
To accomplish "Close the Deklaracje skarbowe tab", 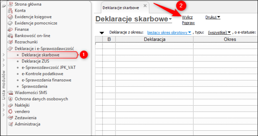I will [145, 6].
